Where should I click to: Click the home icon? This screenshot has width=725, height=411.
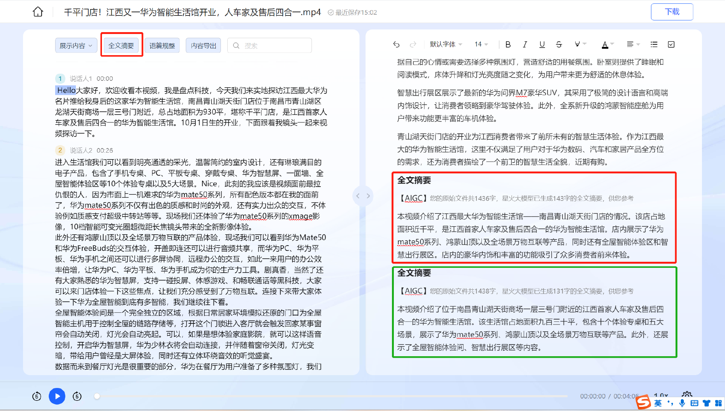click(x=38, y=12)
